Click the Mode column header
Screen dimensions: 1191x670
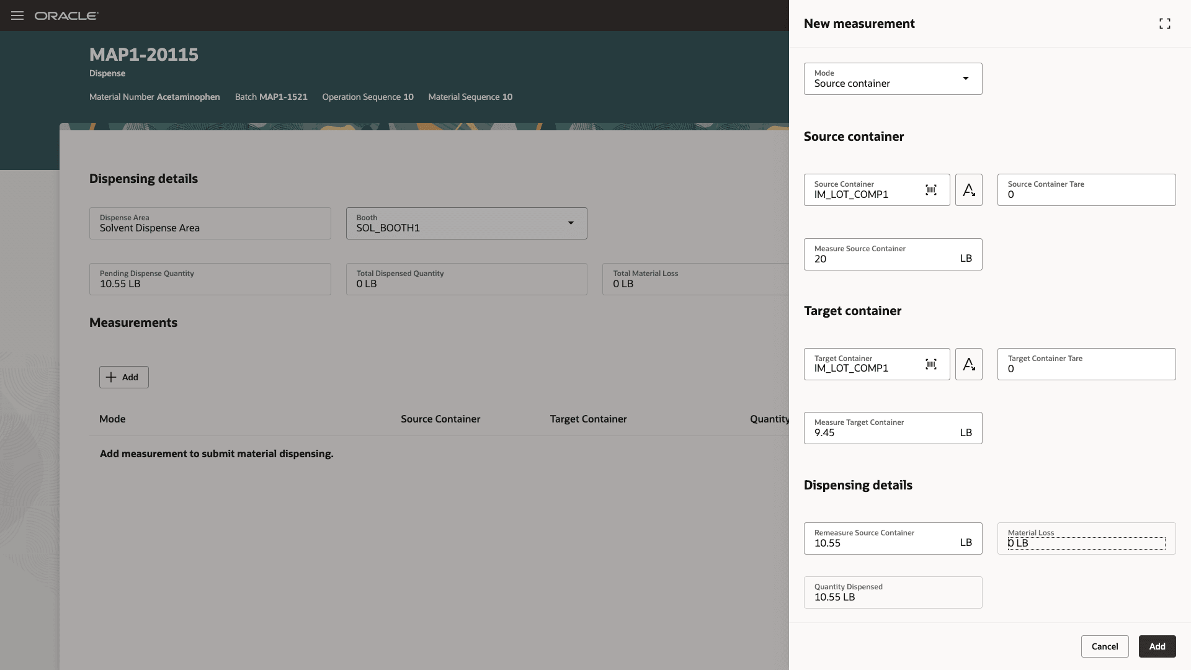pos(112,419)
